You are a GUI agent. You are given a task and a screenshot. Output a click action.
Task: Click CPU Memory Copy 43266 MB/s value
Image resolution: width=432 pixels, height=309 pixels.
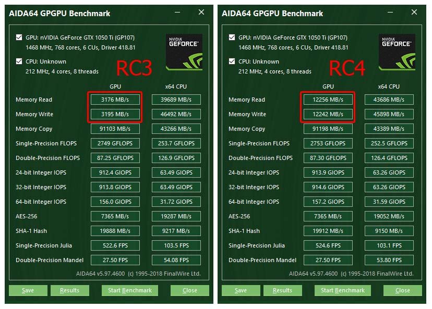tap(176, 129)
